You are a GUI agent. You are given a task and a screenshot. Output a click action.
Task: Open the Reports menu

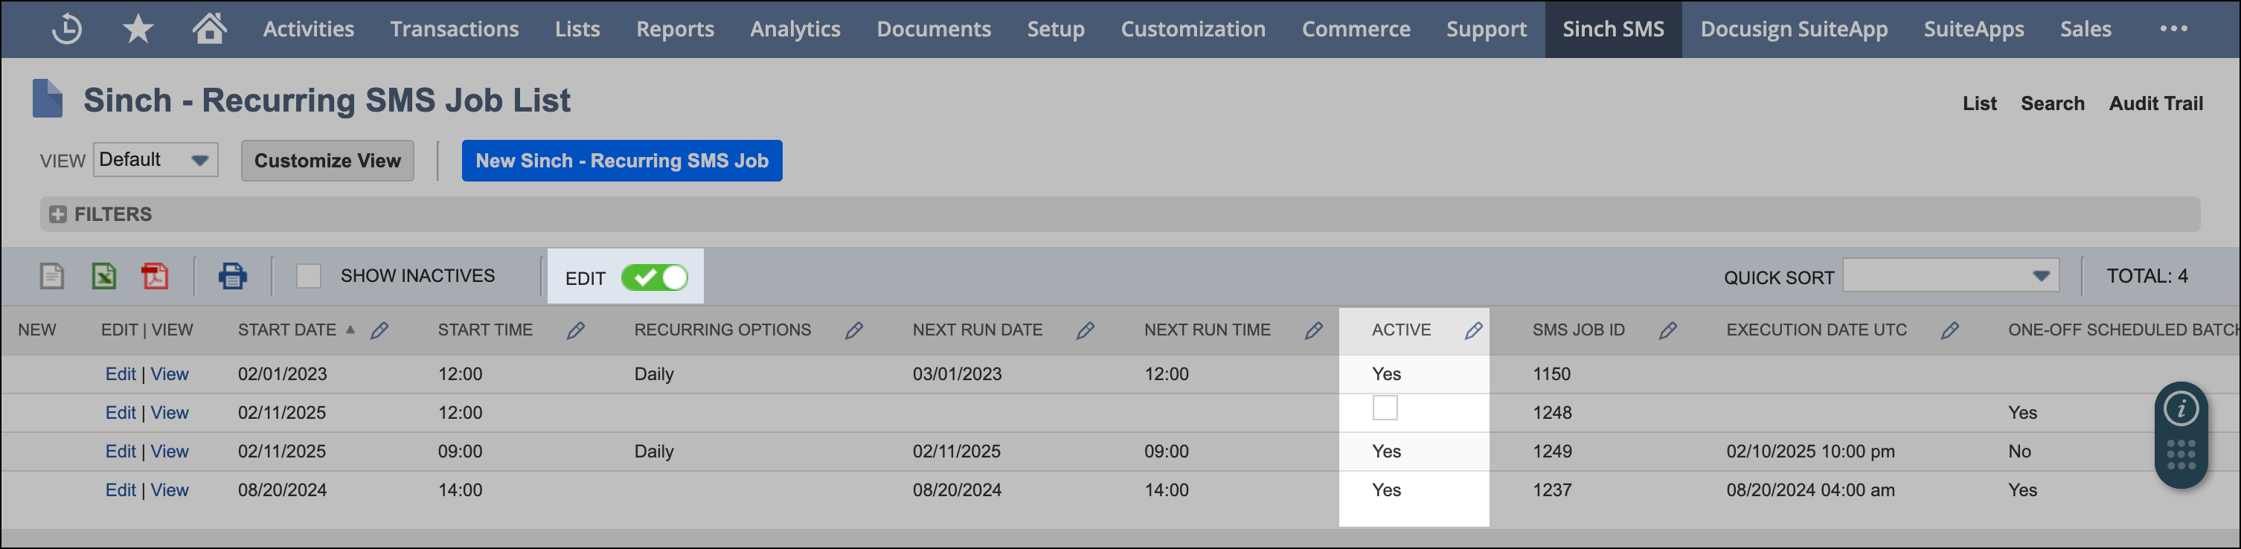click(675, 29)
